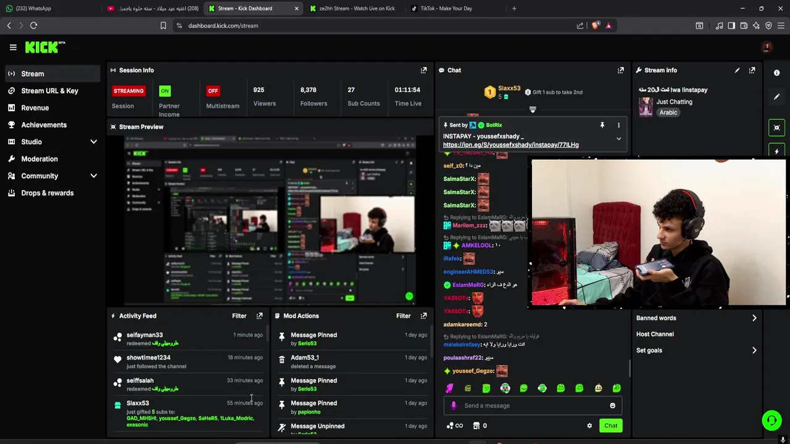Open Drops & rewards page

(52, 193)
